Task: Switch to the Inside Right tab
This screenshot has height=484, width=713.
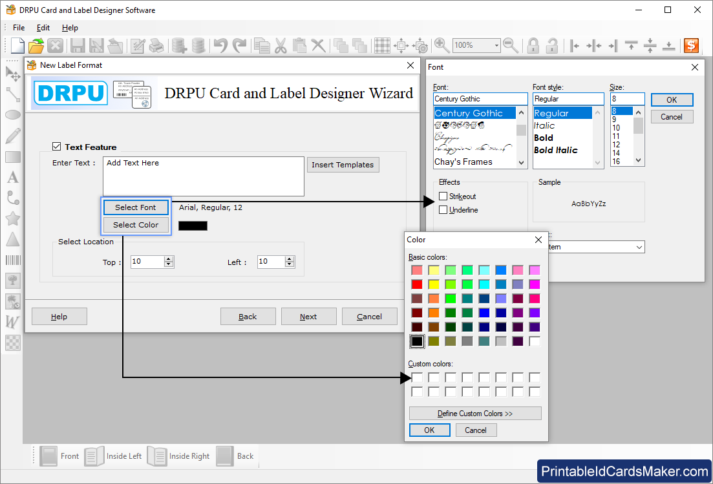Action: 178,456
